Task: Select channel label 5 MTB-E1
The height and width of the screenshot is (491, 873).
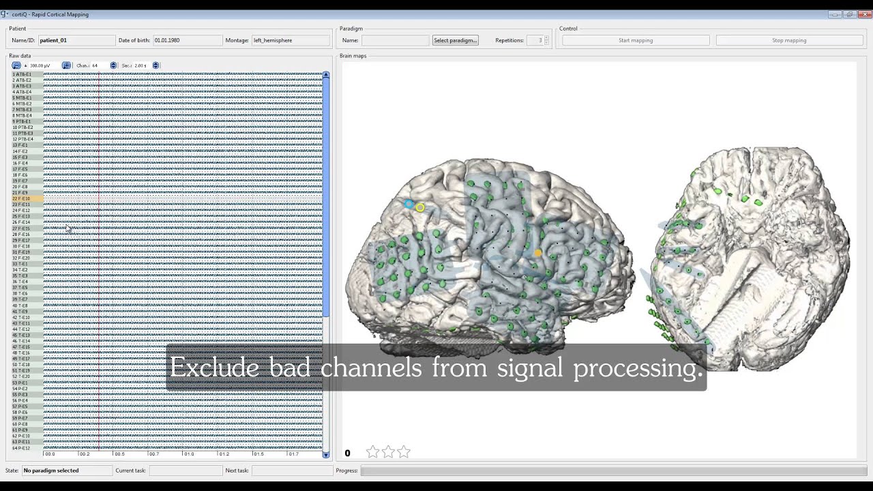Action: [27, 98]
